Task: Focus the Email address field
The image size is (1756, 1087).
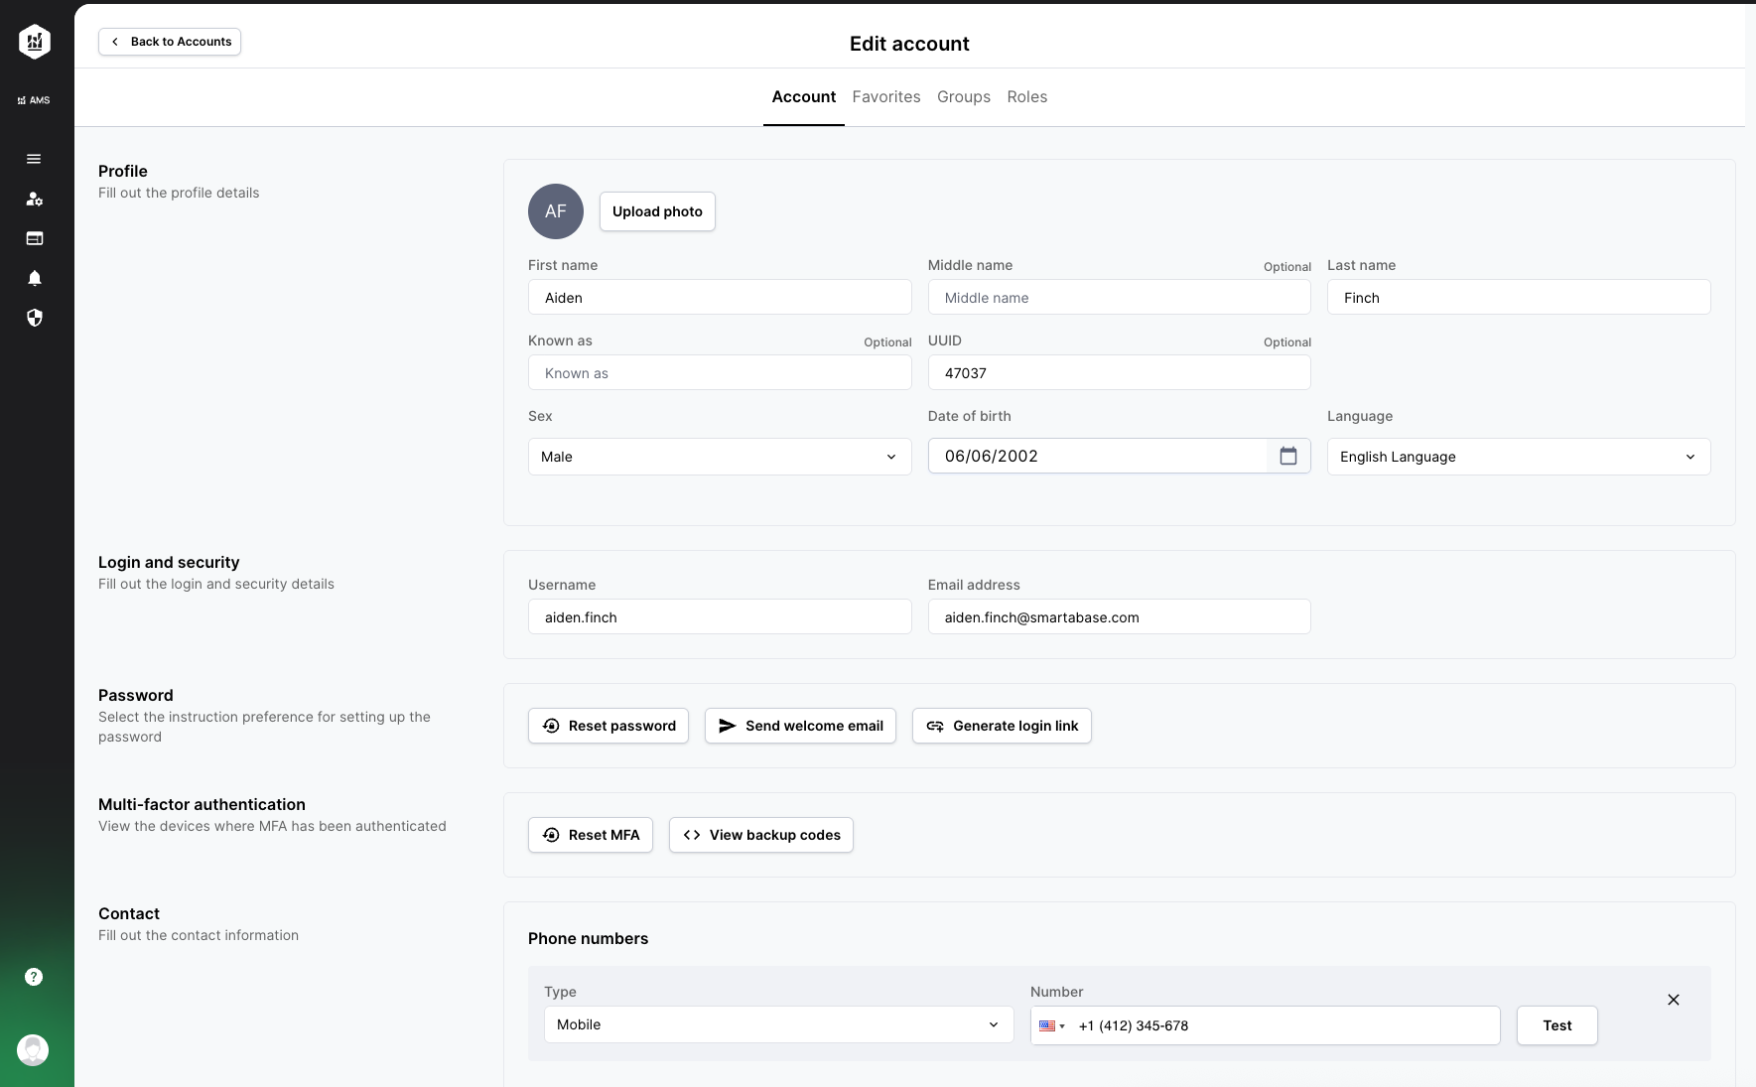Action: (1120, 617)
